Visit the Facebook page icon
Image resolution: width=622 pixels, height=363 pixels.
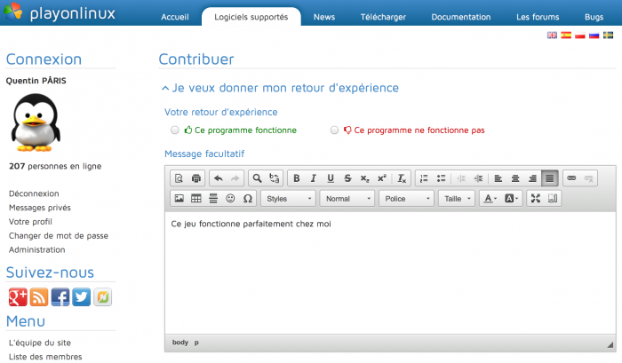coord(60,297)
